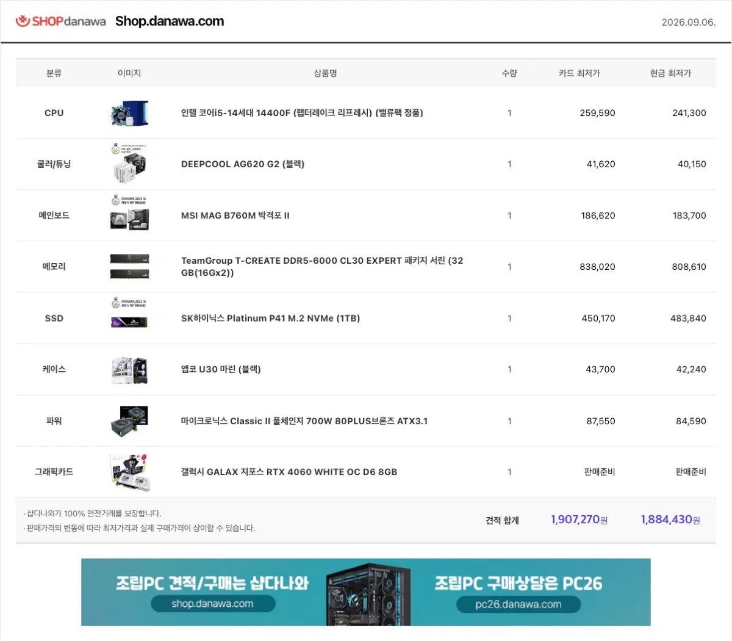Click memory card price 838,020

pyautogui.click(x=597, y=267)
